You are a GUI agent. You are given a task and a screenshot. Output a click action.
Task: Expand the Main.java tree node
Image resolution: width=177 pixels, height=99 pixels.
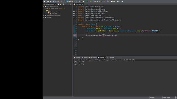click(49, 14)
